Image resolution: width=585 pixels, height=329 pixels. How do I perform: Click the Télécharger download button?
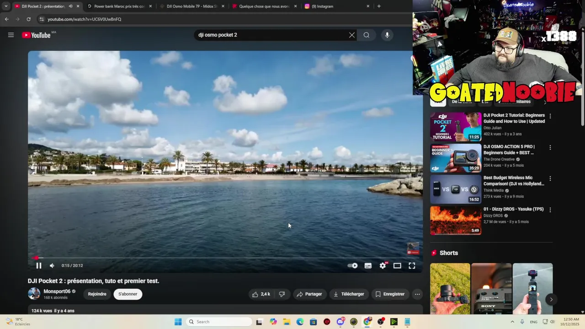pos(349,294)
